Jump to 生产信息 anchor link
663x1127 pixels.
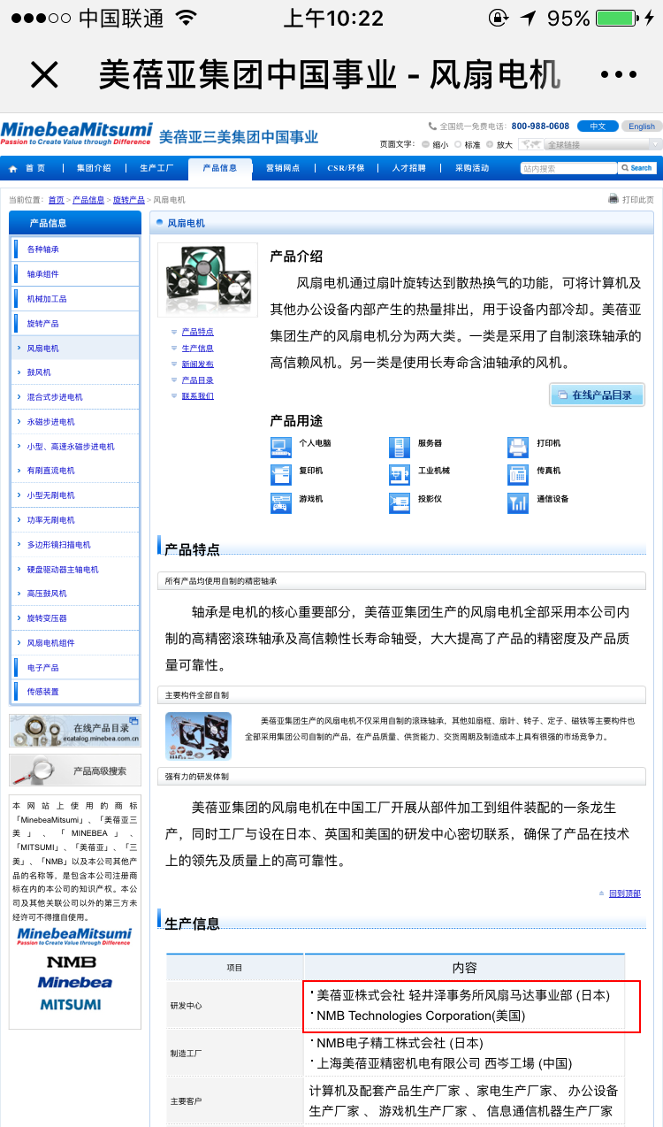[197, 349]
